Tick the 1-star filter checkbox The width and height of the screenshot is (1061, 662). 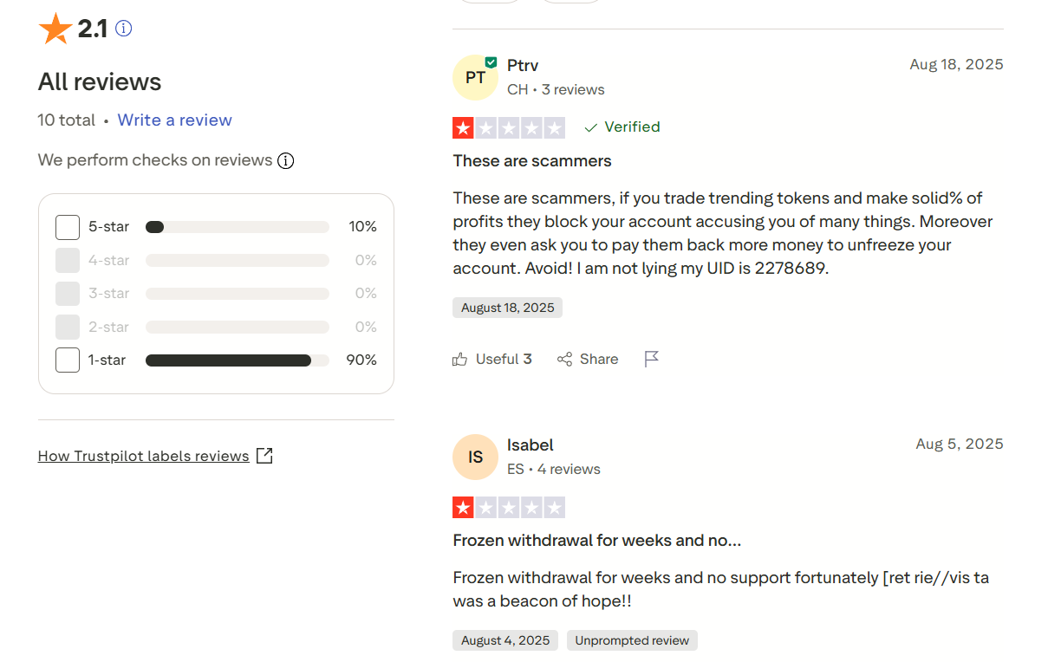click(x=68, y=360)
